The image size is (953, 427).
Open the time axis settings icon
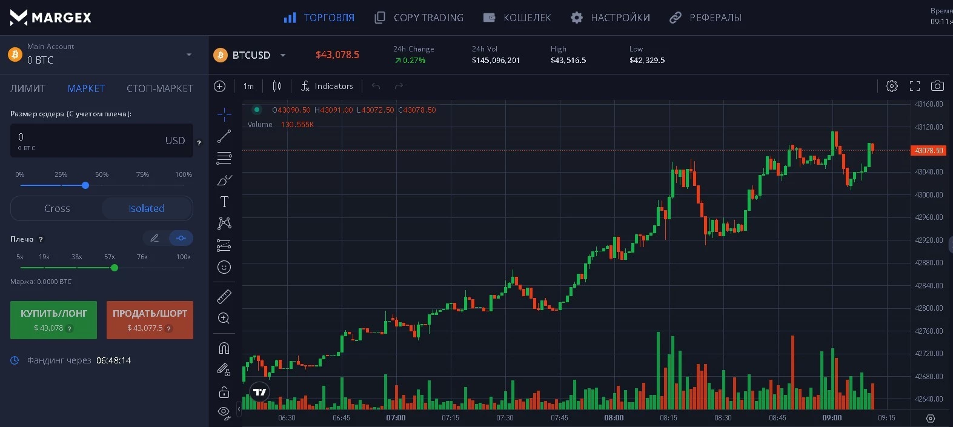tap(931, 419)
